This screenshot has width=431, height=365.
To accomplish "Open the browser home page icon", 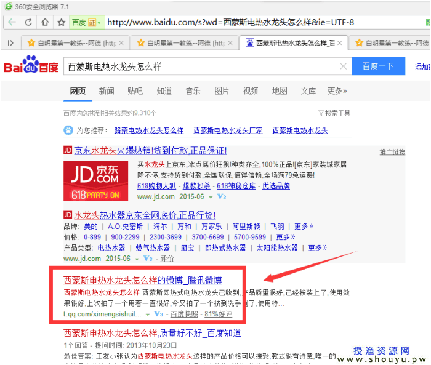I will pos(45,22).
